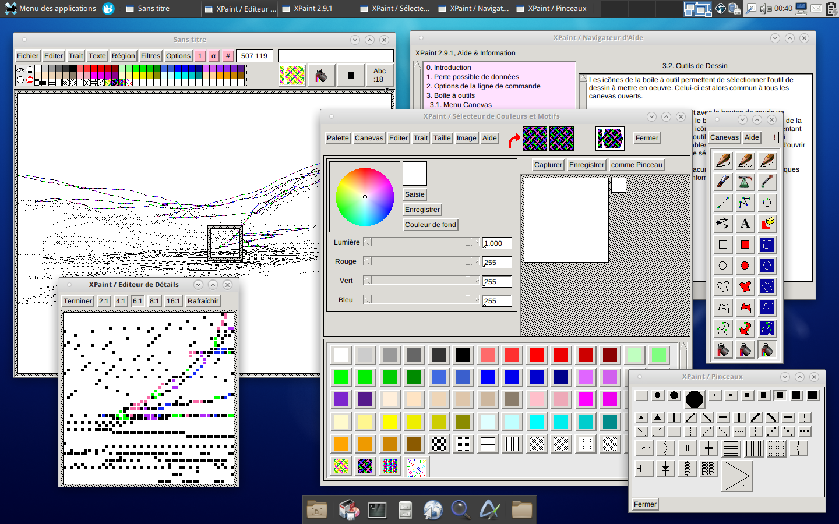Toggle the alpha 'α' channel button
Screen dimensions: 839x524
[x=213, y=56]
